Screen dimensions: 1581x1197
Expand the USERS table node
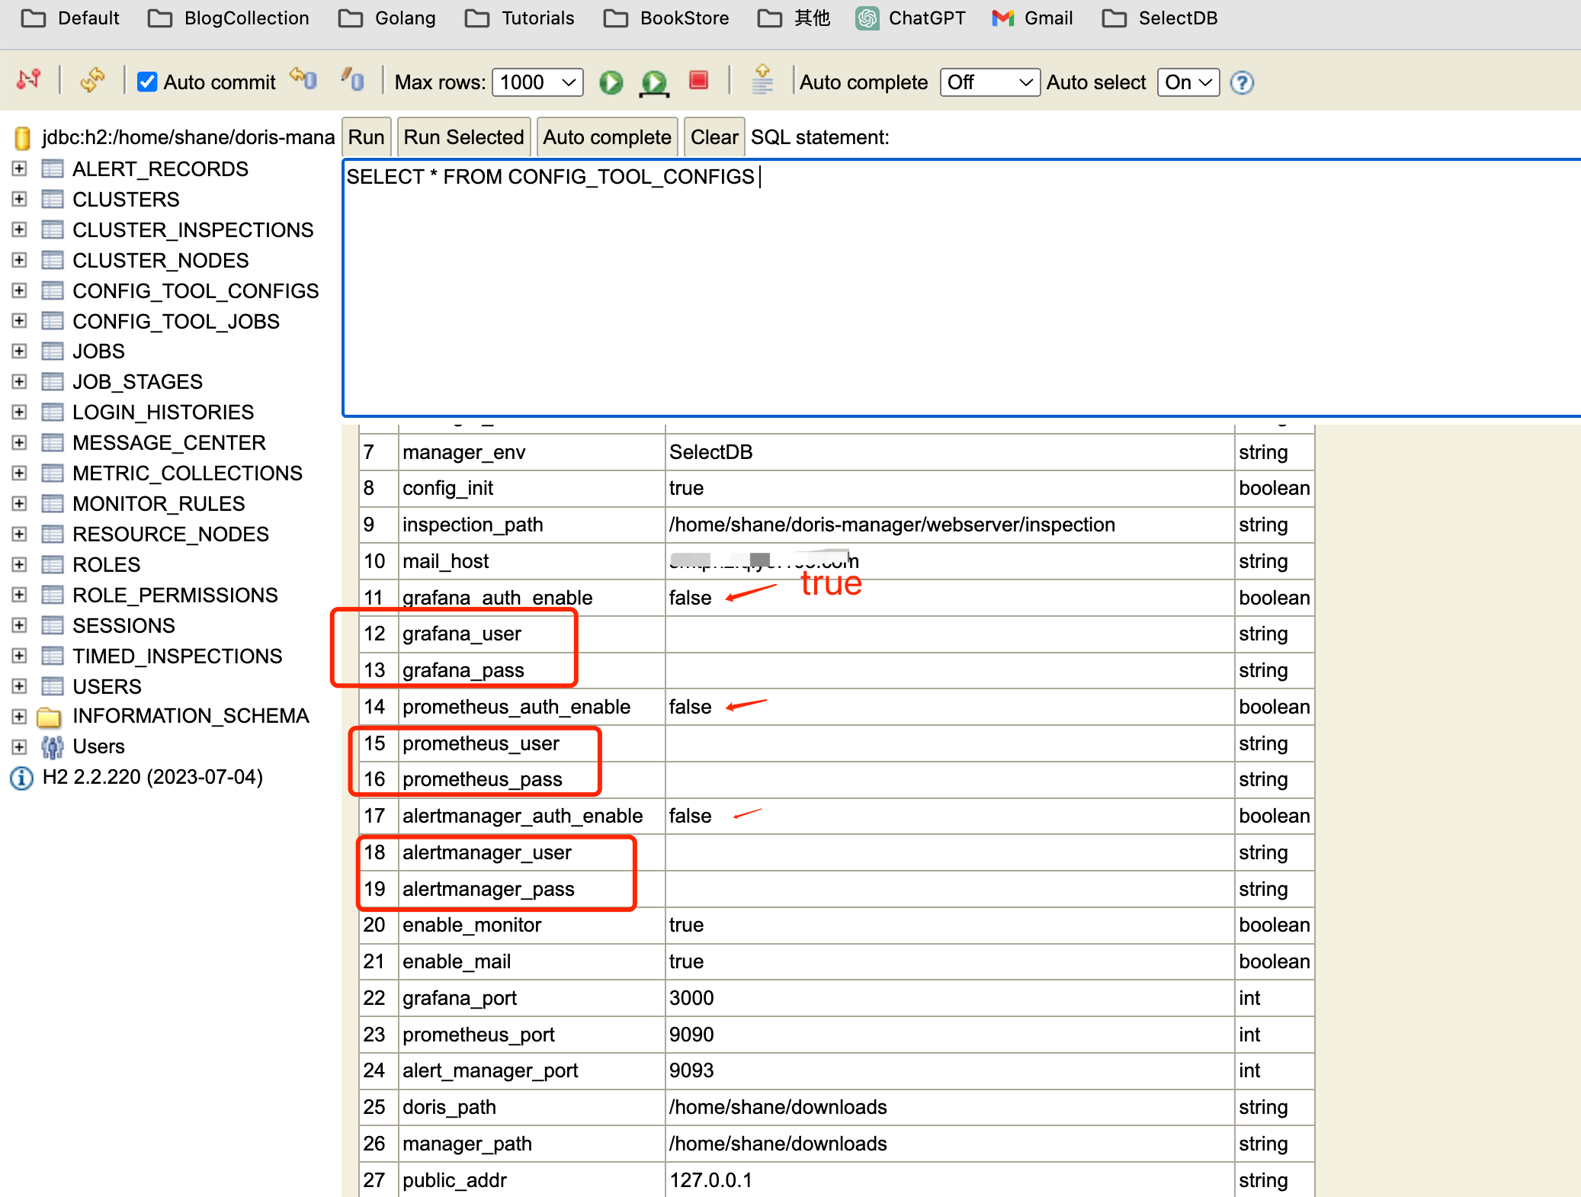pyautogui.click(x=20, y=686)
